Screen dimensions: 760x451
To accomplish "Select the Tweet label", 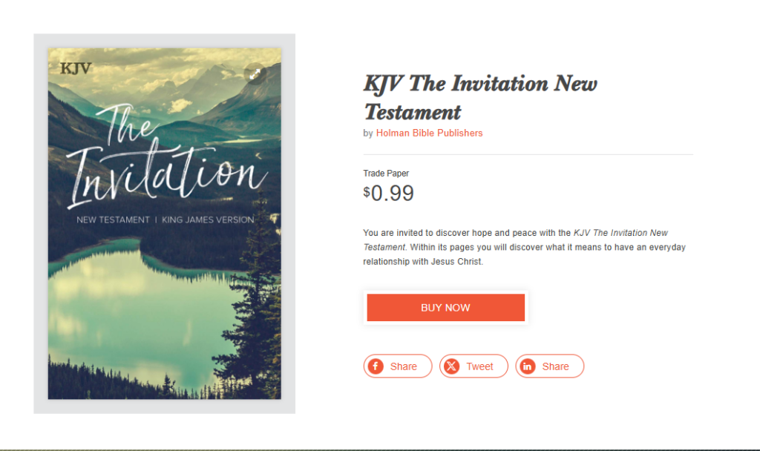I will point(479,366).
